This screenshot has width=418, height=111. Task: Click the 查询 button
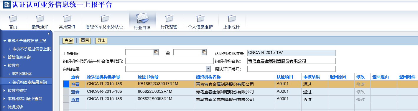(x=69, y=40)
